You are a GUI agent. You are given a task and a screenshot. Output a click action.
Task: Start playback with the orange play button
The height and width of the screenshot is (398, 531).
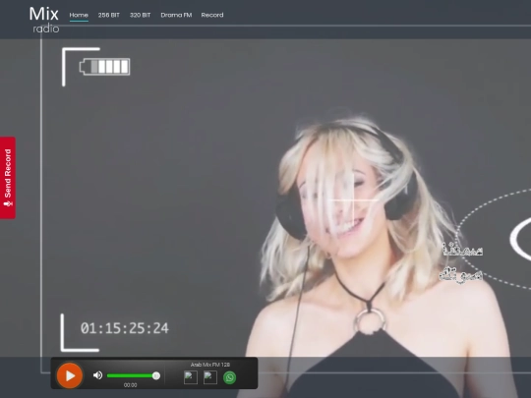pos(70,375)
